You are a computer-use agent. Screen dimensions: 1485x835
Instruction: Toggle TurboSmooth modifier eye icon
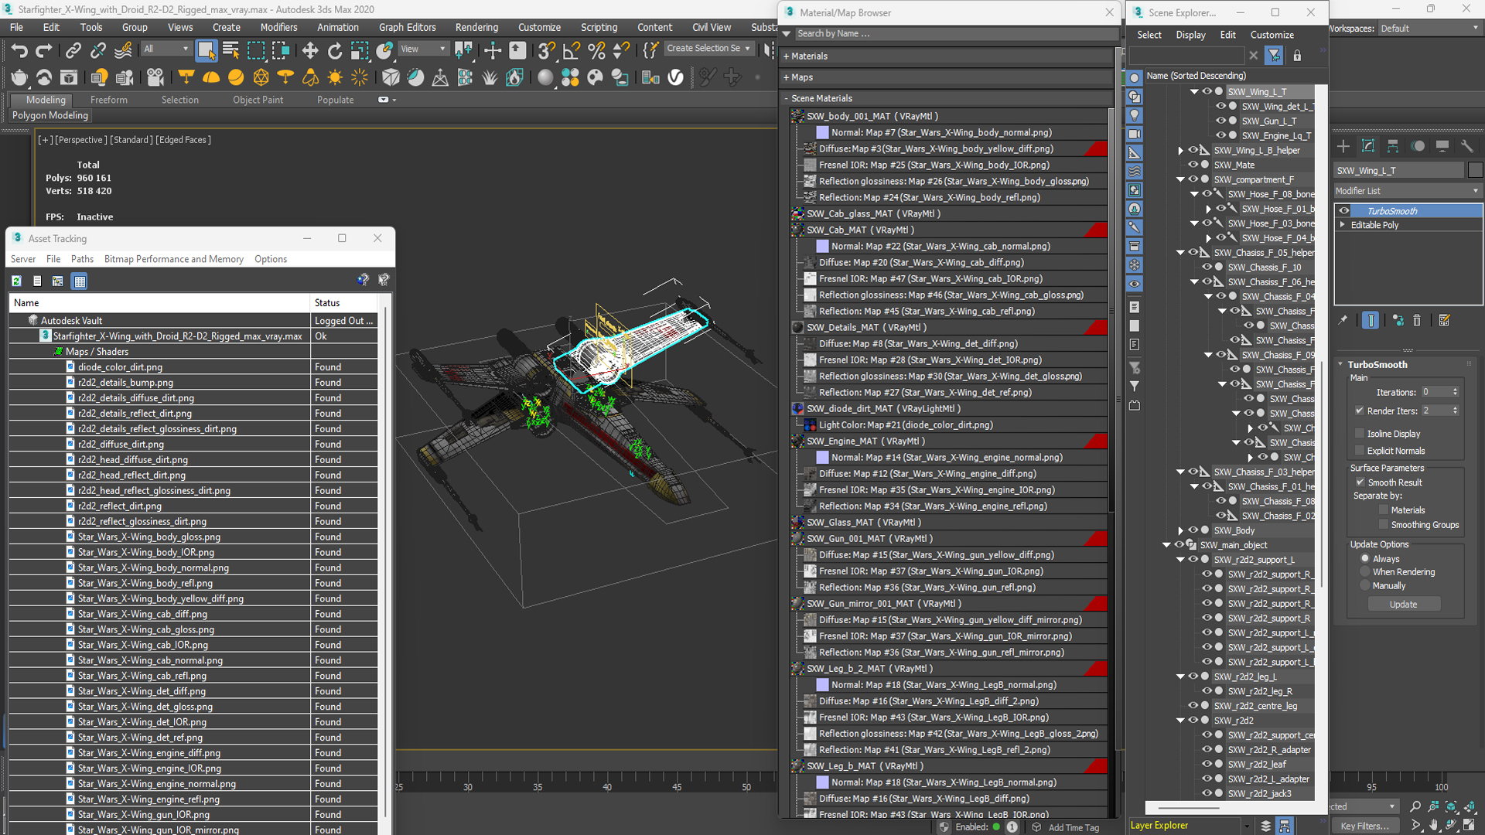(x=1344, y=211)
